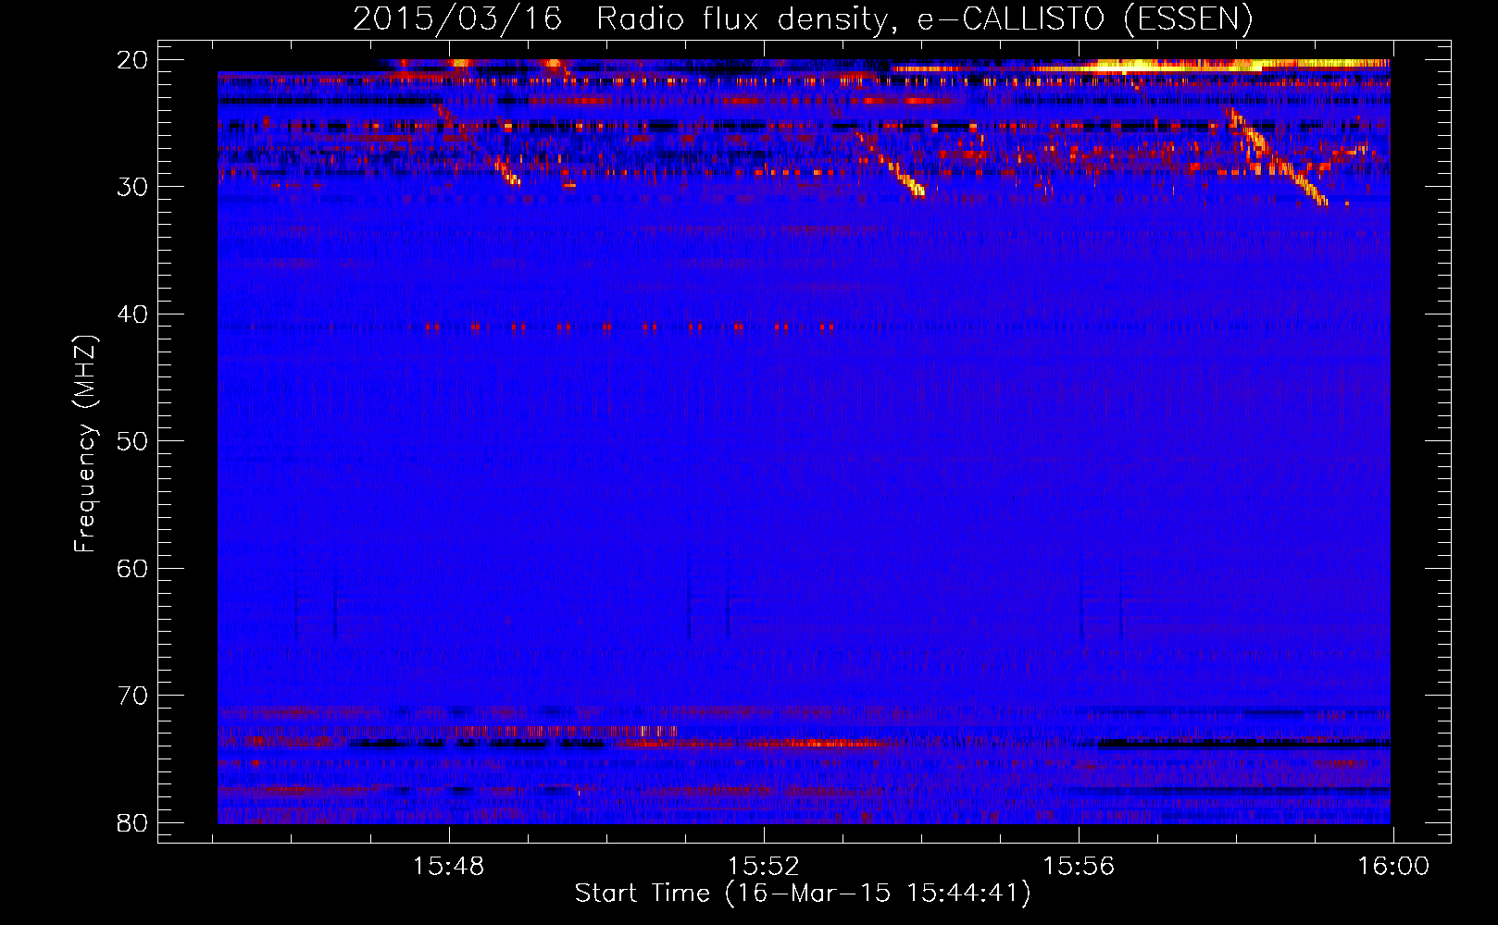
Task: Click the drifting burst ending near 15:54
Action: click(892, 166)
